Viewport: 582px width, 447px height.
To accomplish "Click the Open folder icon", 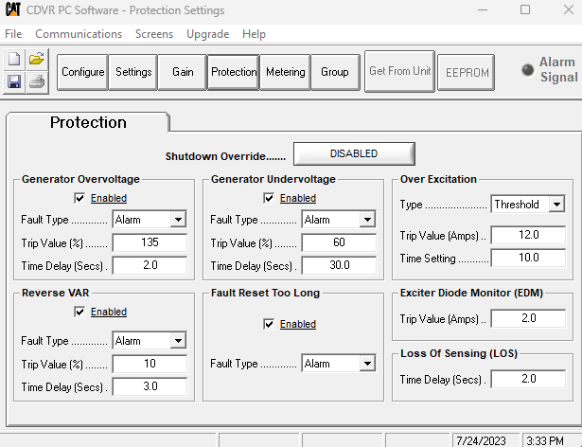I will pyautogui.click(x=37, y=59).
